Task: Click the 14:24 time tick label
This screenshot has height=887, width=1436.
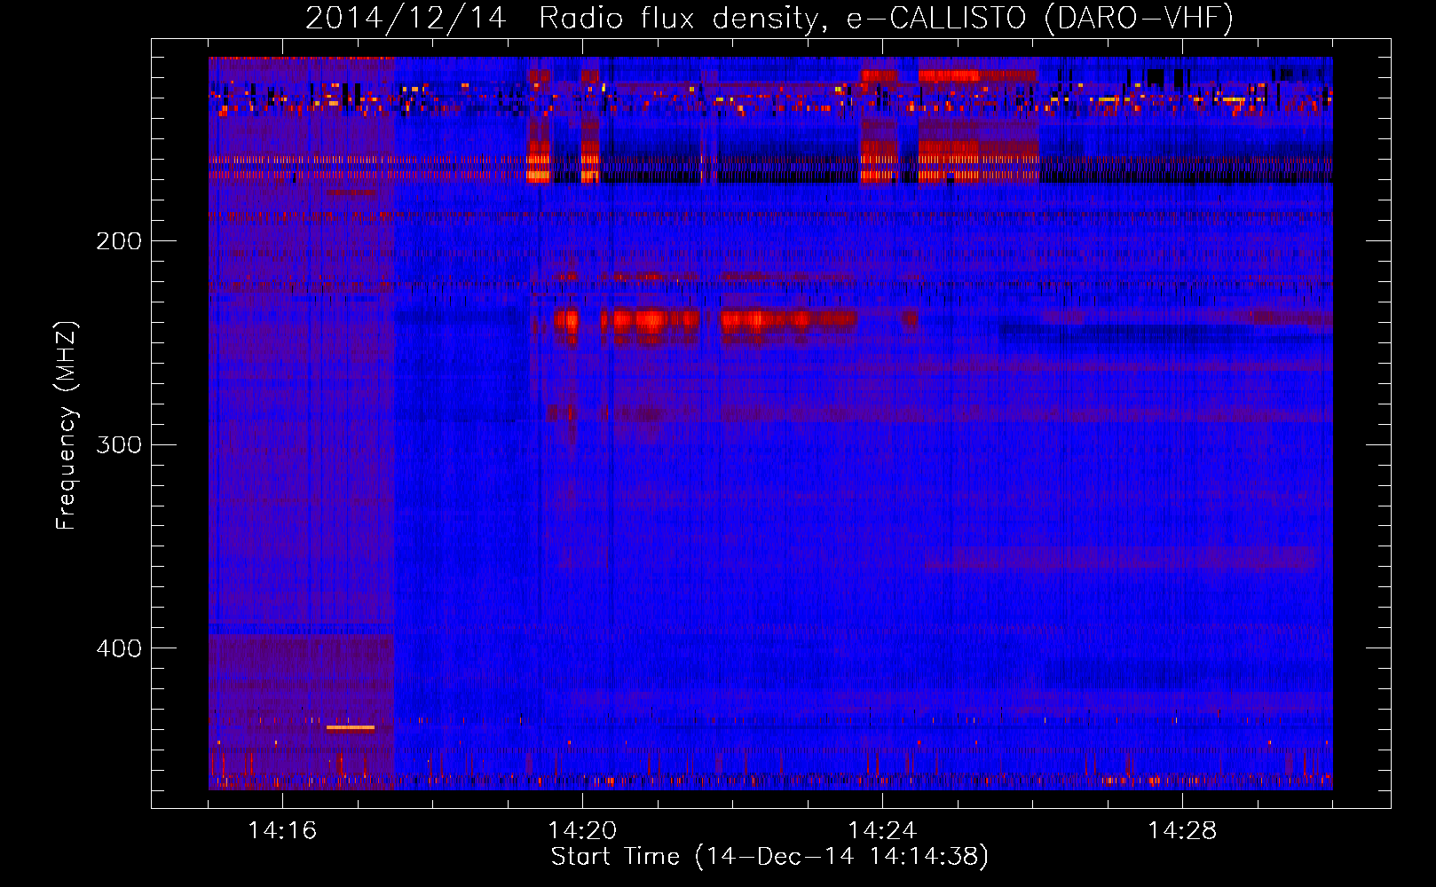Action: pos(882,830)
